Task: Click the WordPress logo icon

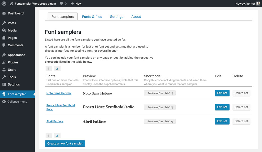Action: 4,4
